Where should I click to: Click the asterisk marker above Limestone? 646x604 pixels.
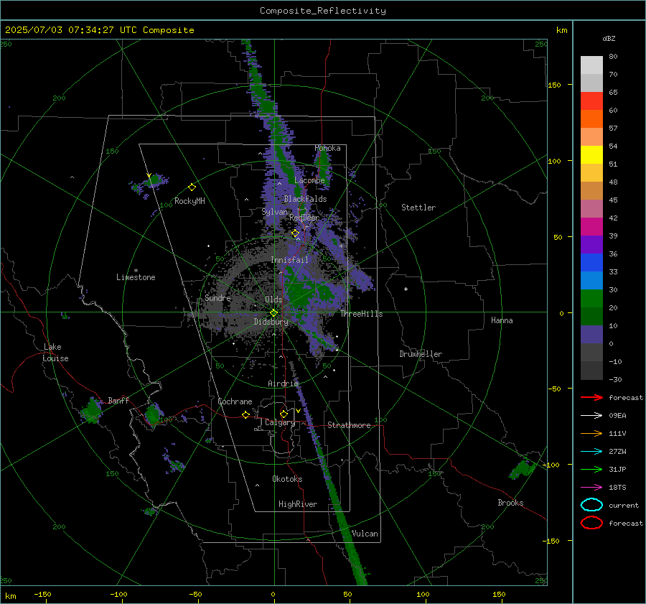coord(136,271)
